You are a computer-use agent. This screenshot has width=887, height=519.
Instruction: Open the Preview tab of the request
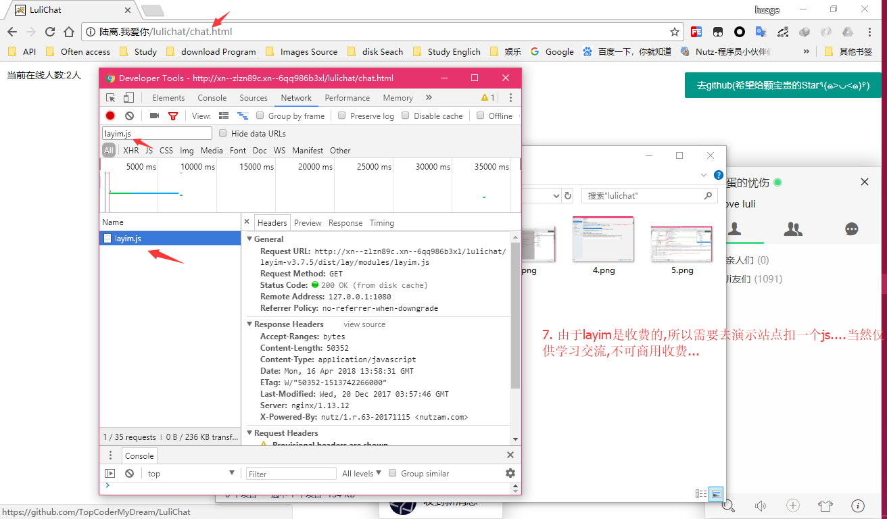(x=308, y=222)
